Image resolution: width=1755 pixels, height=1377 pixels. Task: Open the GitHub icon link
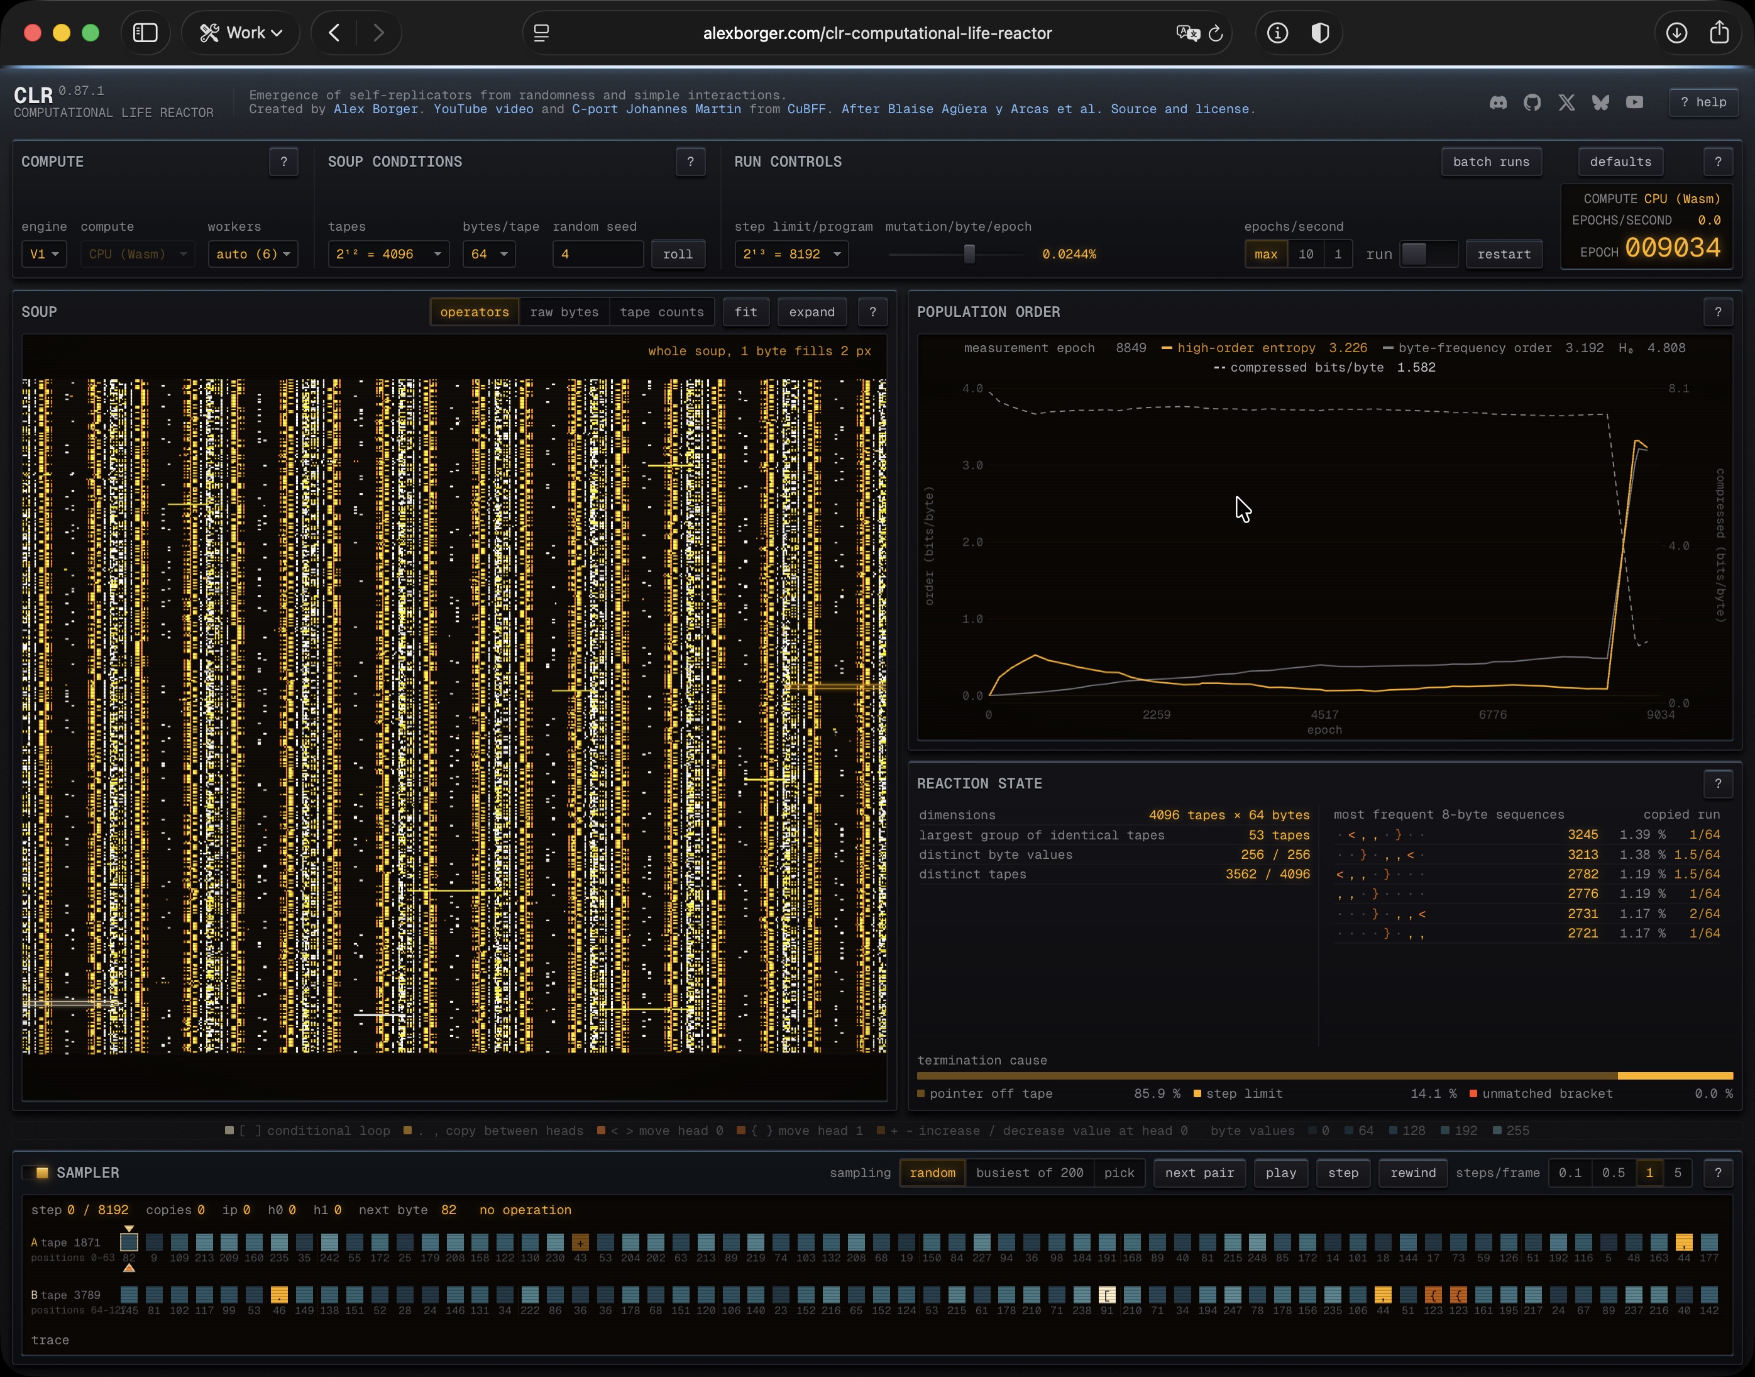(1532, 102)
